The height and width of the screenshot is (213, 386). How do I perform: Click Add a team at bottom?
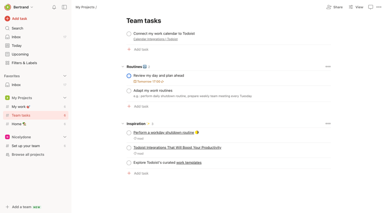click(23, 207)
